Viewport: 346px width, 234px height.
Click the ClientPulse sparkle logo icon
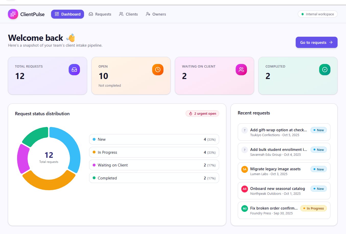13,14
